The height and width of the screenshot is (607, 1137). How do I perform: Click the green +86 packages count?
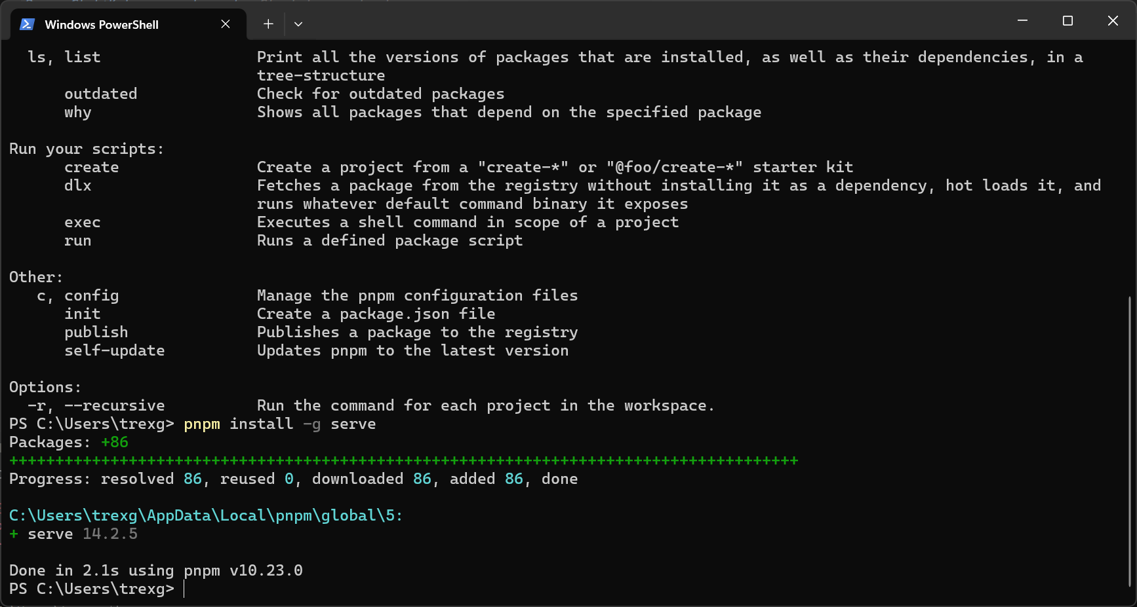tap(115, 443)
